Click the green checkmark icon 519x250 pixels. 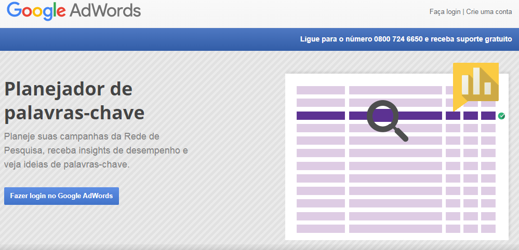coord(501,116)
